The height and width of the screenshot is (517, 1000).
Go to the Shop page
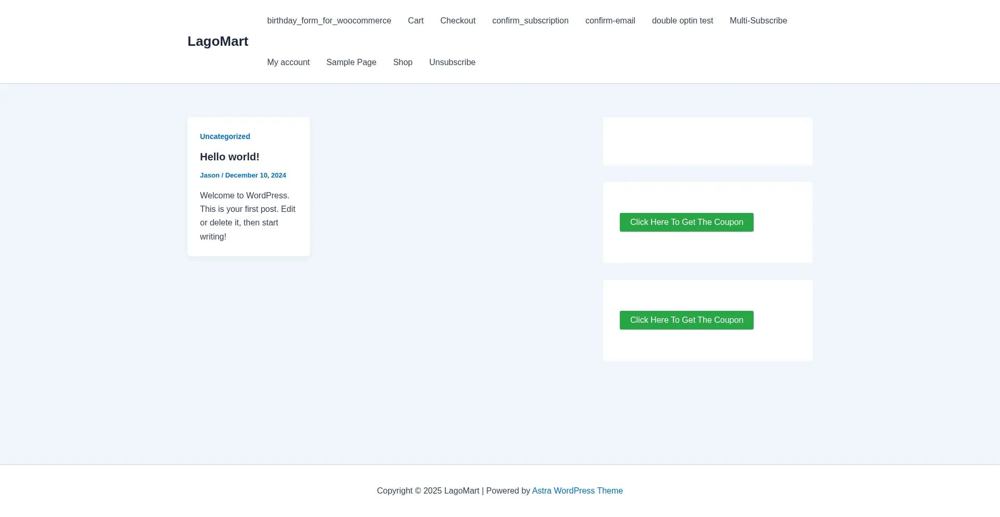(x=402, y=62)
